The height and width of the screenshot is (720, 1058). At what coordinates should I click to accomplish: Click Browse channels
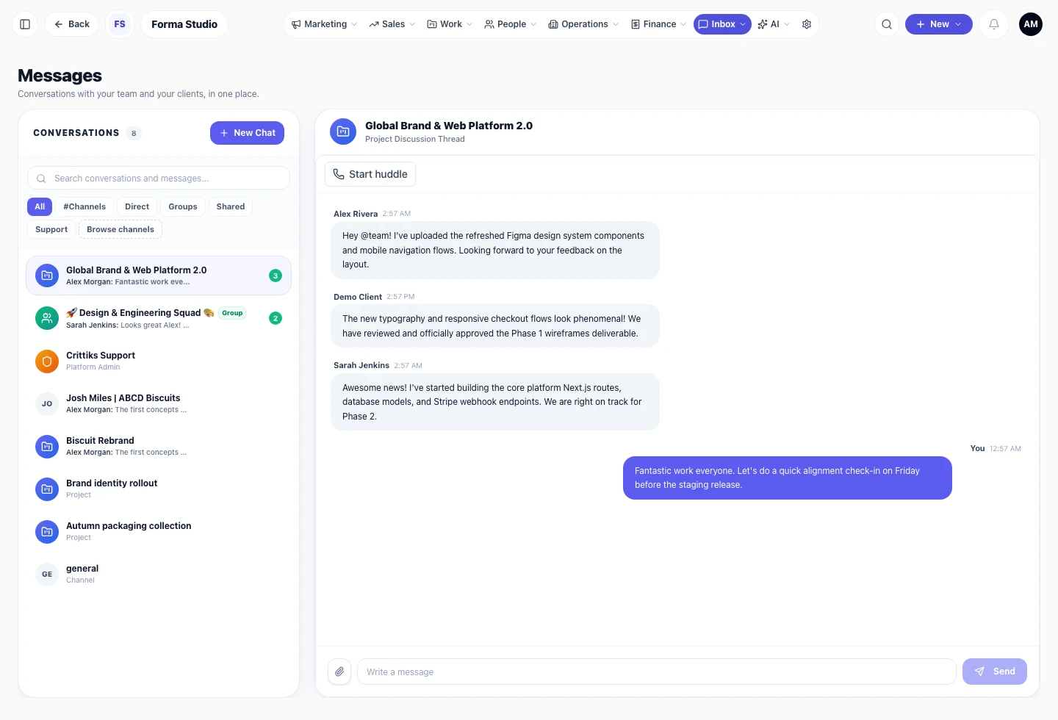tap(120, 230)
